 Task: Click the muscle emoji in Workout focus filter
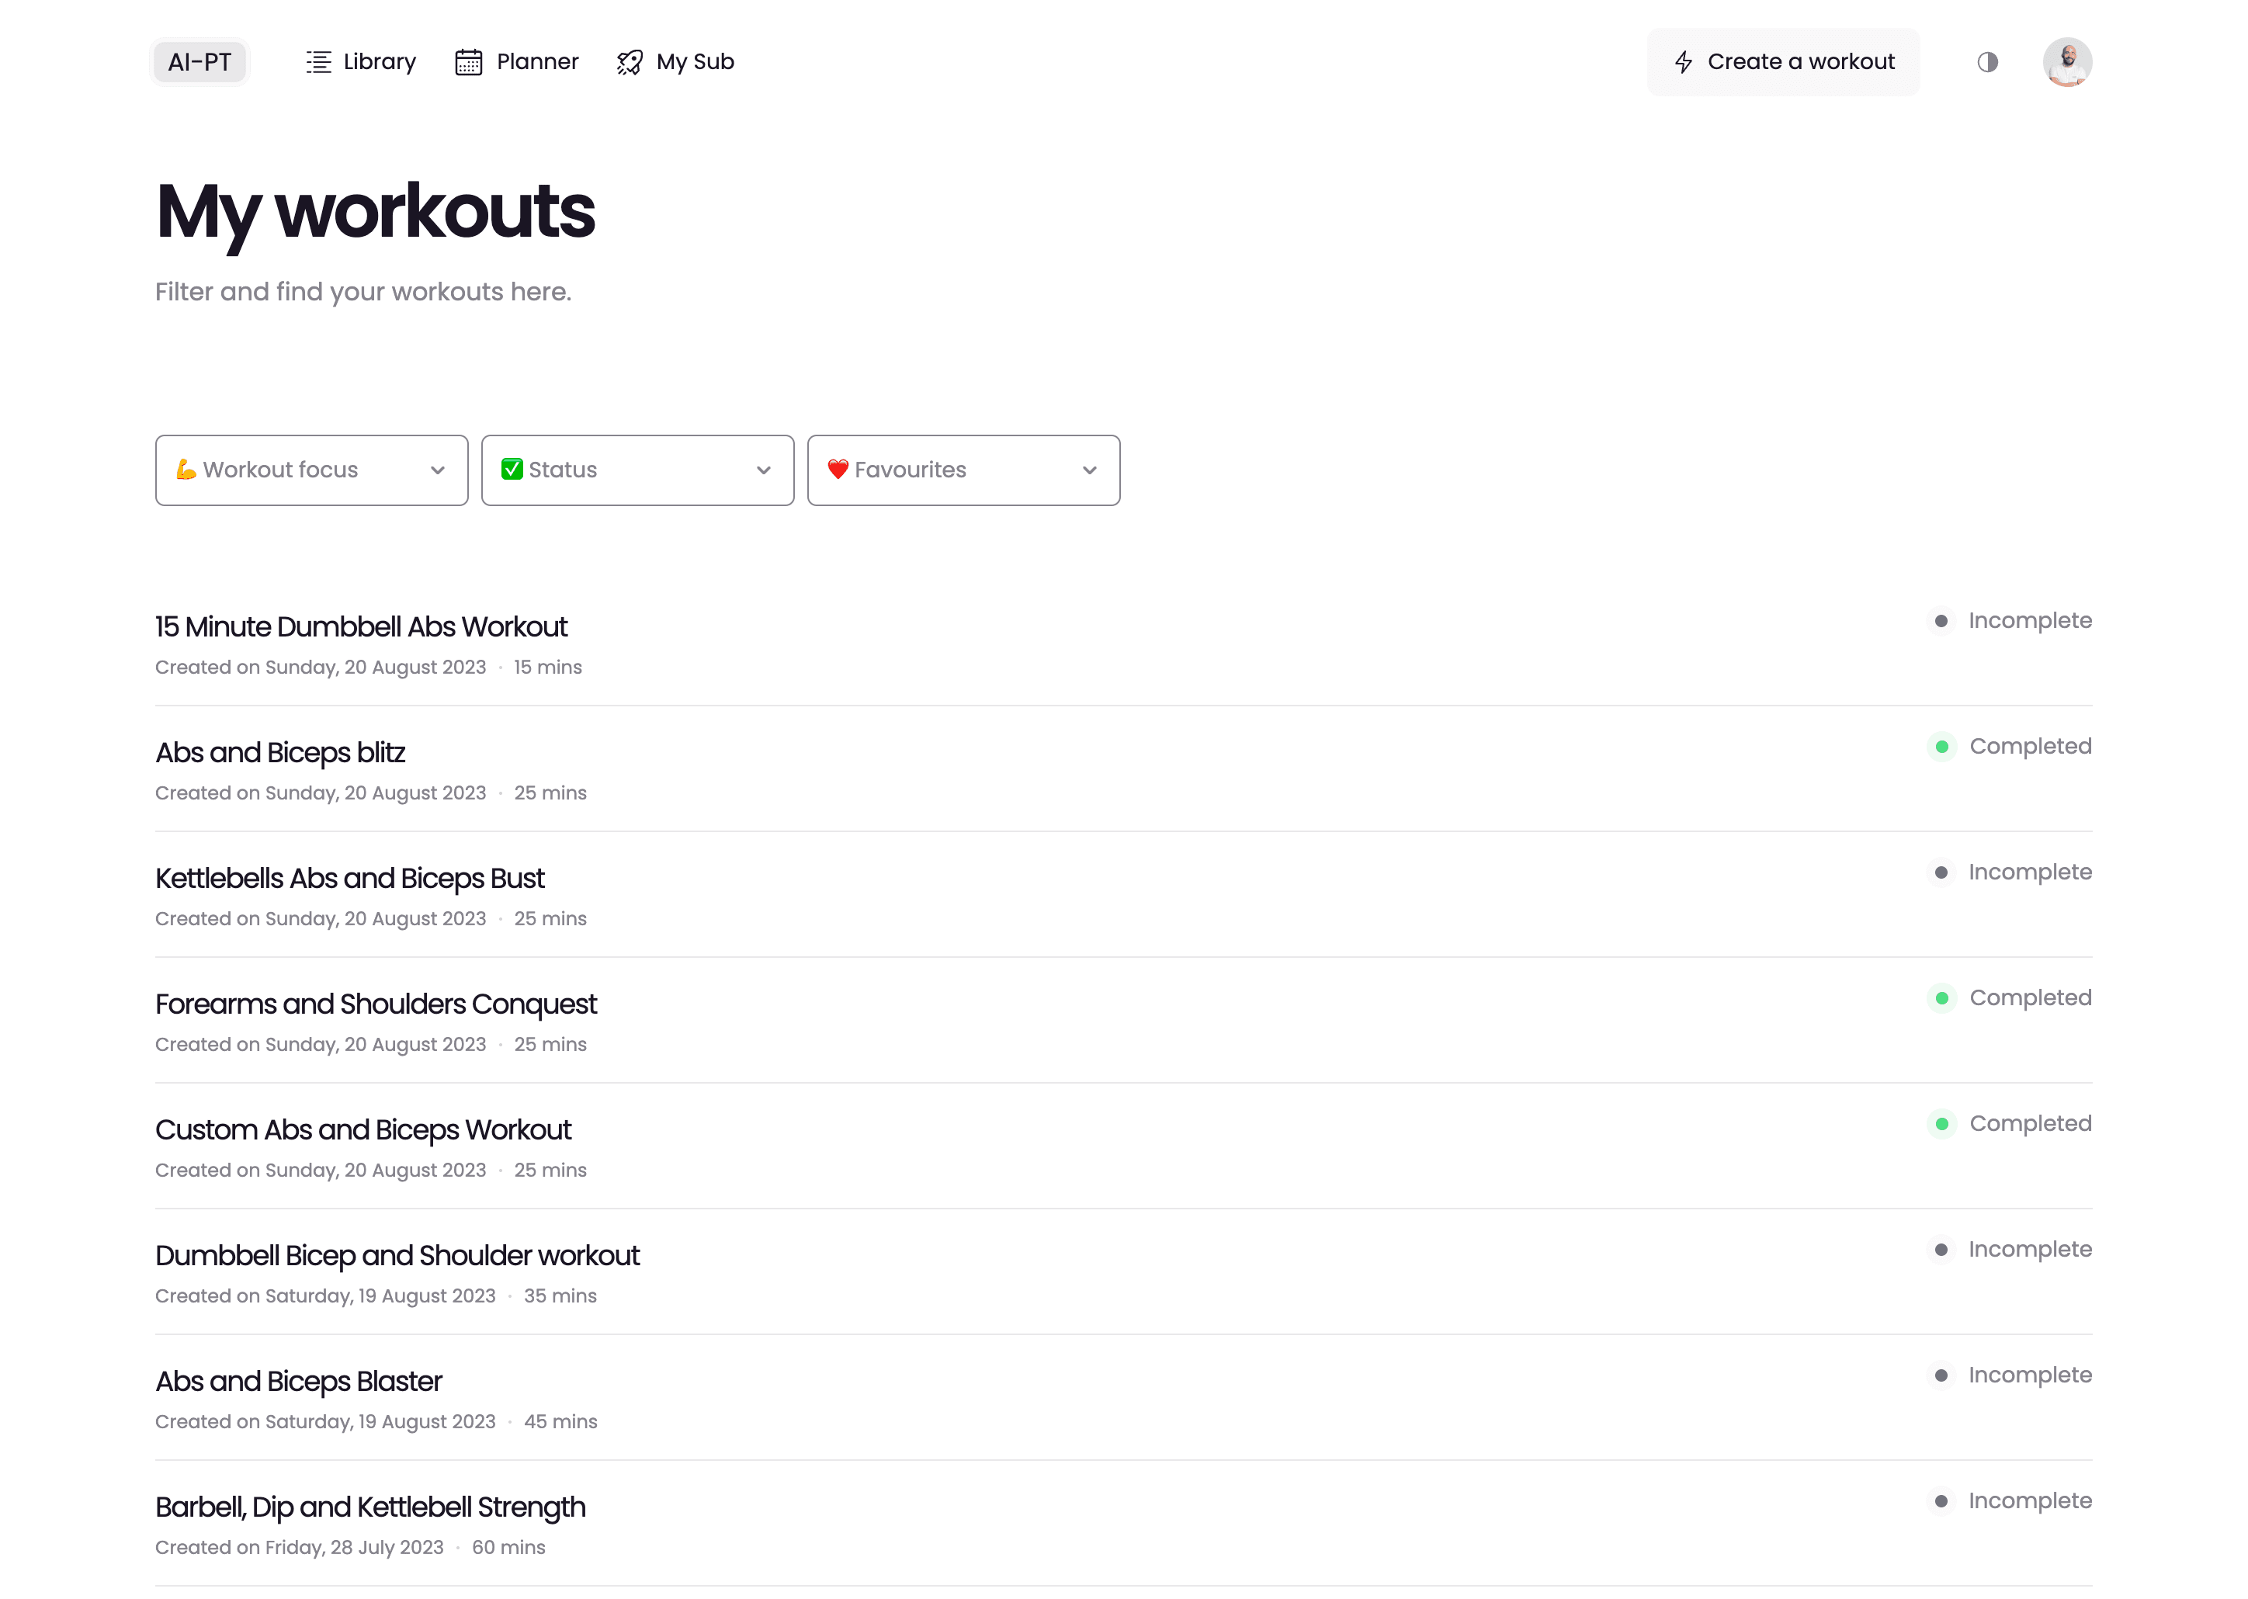[187, 470]
